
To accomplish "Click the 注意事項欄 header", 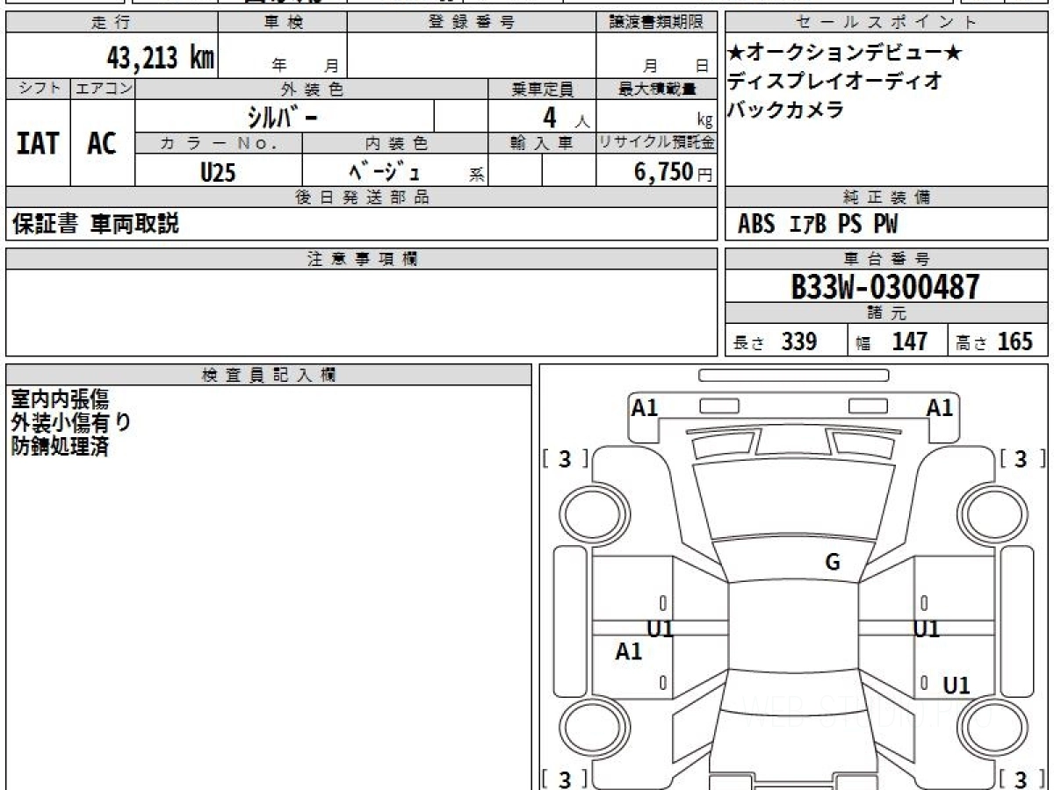I will [362, 259].
